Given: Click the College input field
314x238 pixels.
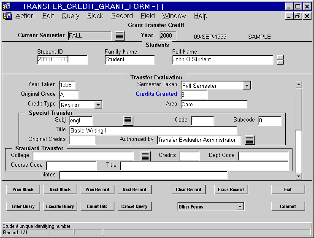Looking at the screenshot, I should (x=83, y=156).
